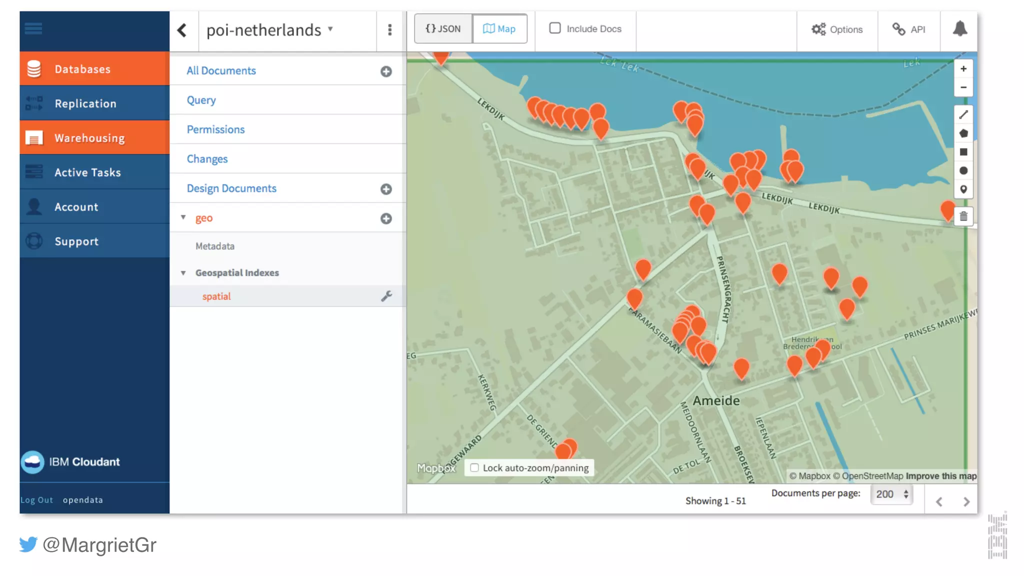Enable Include Docs checkbox

555,28
